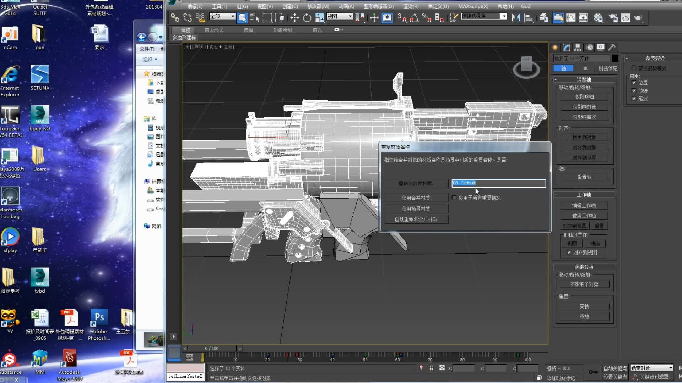Uncheck 旋转 under the 启用 group
The image size is (682, 383).
(634, 91)
